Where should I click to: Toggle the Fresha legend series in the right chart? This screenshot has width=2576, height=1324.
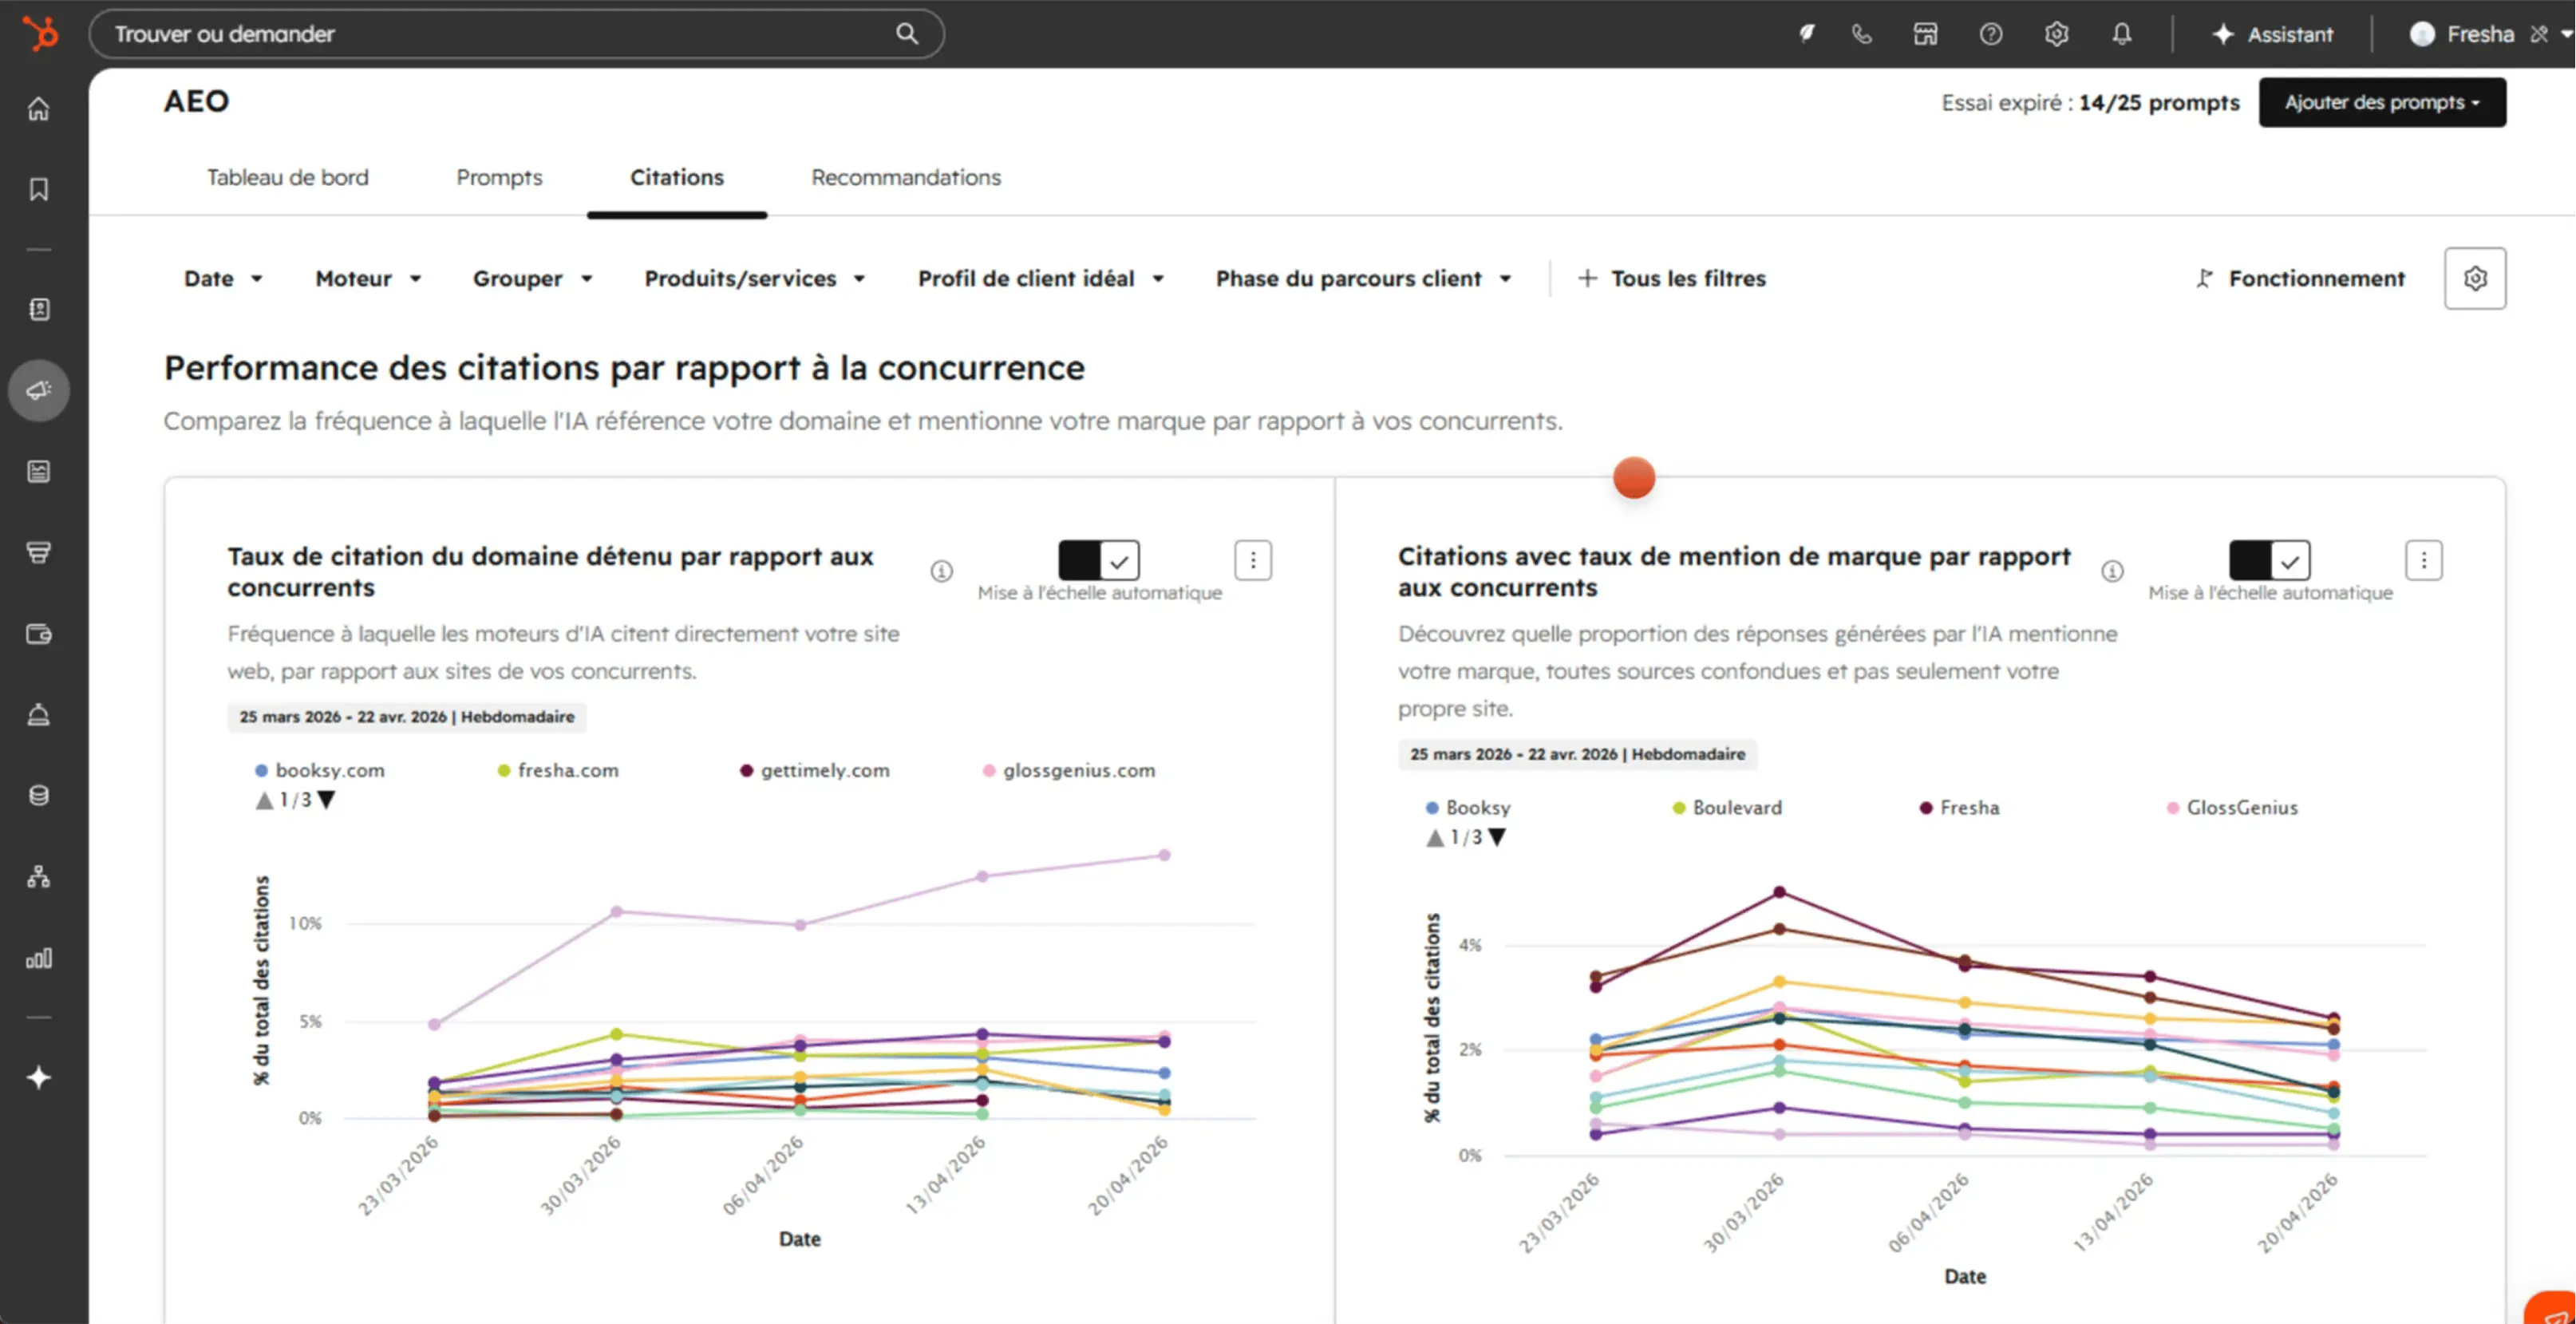click(x=1960, y=807)
